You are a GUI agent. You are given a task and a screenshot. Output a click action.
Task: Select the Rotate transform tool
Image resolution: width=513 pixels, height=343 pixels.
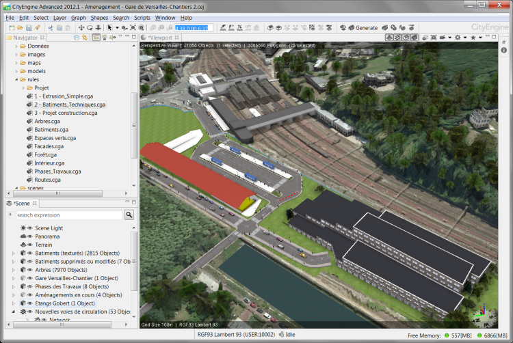click(x=90, y=28)
